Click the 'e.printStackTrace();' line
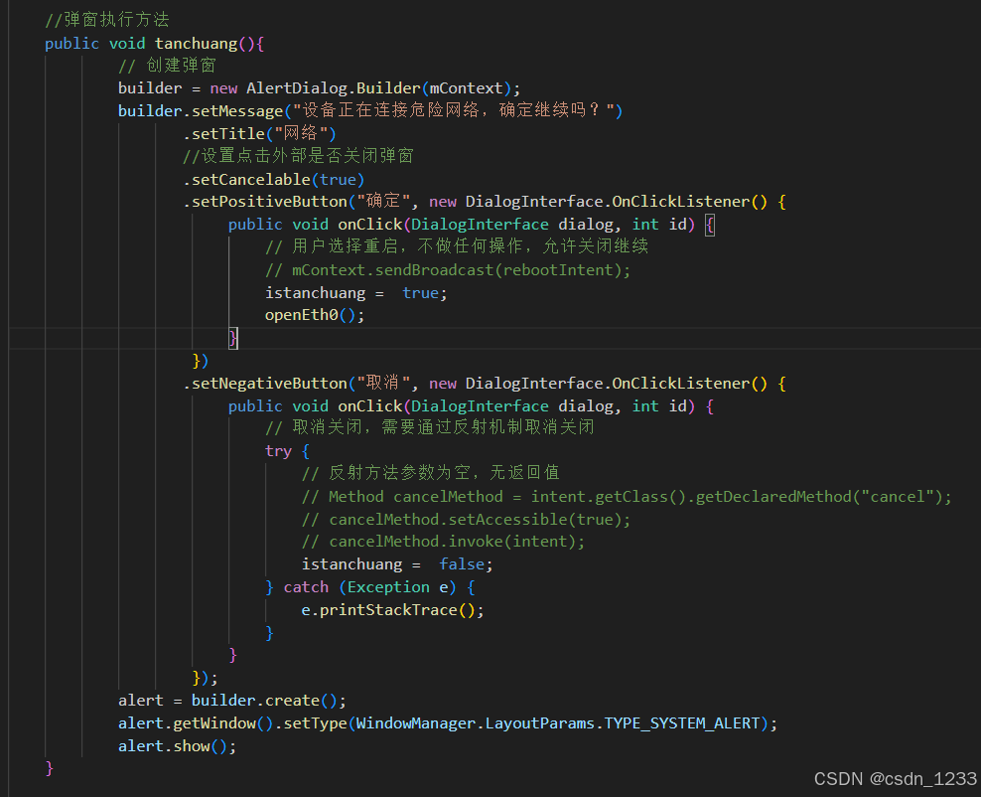The image size is (981, 797). (393, 610)
